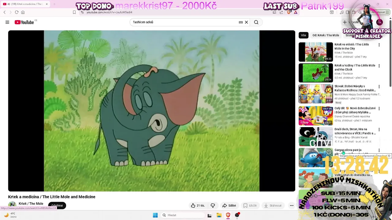Open File Explorer from the taskbar
Screen dimensions: 392x220
pyautogui.click(x=219, y=215)
